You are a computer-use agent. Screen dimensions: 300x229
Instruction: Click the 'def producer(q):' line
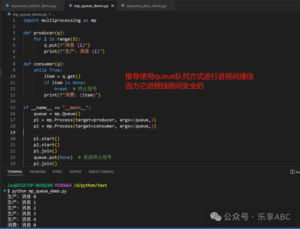pyautogui.click(x=44, y=33)
